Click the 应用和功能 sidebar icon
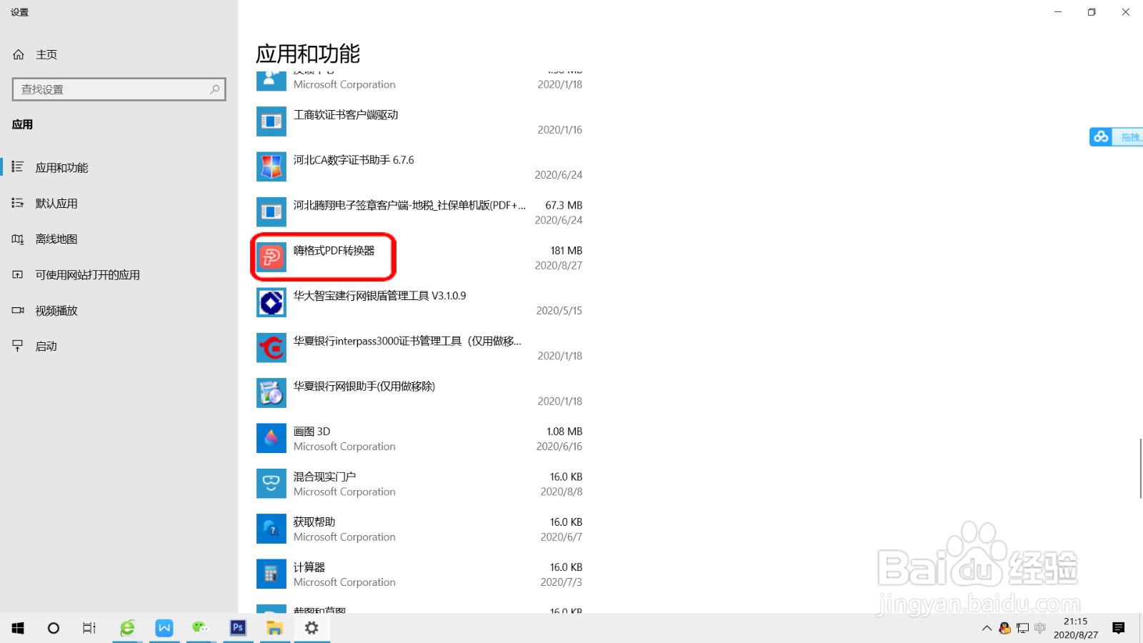 click(18, 166)
